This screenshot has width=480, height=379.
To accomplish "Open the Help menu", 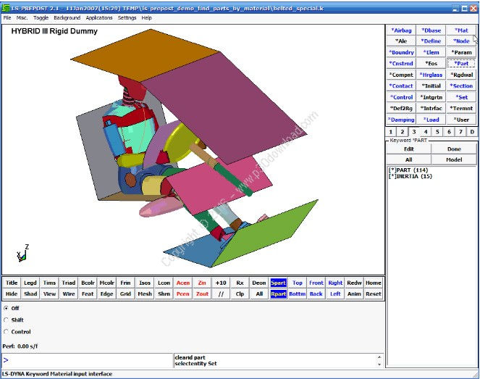I will (147, 18).
